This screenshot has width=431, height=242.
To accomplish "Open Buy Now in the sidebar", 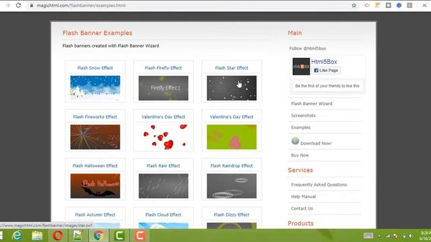I will pos(300,155).
